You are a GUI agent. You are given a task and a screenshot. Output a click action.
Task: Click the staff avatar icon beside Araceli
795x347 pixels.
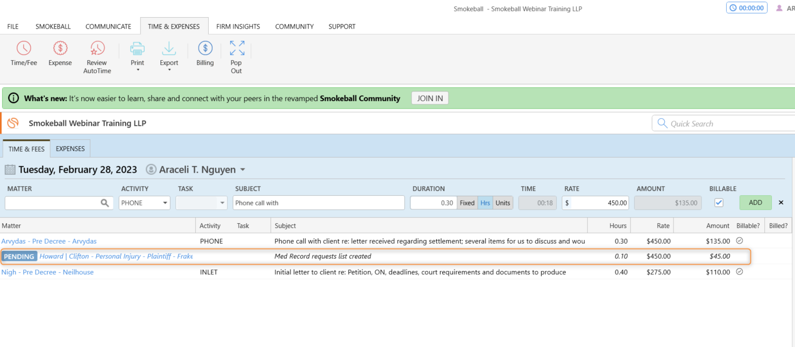[151, 169]
